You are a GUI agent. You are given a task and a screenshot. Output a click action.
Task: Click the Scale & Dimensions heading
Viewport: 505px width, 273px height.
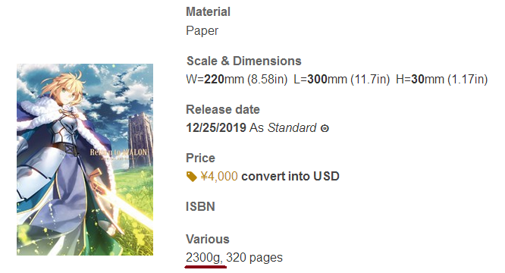(244, 61)
